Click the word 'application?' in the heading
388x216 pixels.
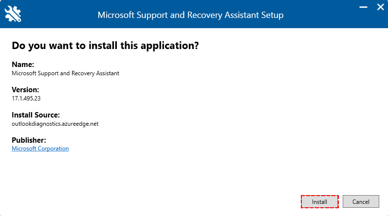(x=170, y=46)
